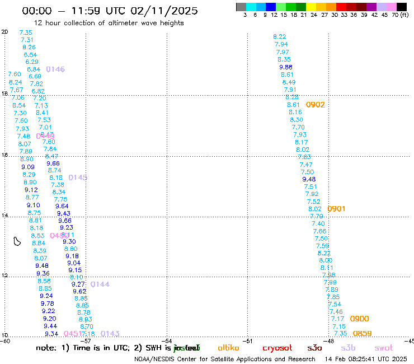This screenshot has width=414, height=364.
Task: Click the date range title text
Action: pos(110,11)
